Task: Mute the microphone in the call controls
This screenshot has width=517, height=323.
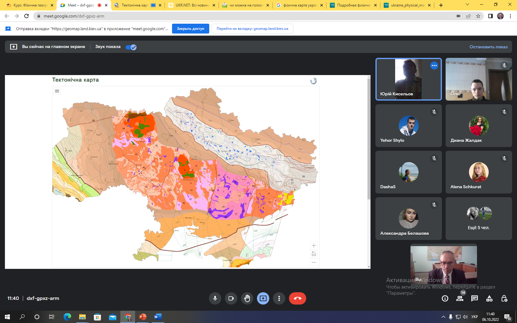Action: [x=215, y=298]
